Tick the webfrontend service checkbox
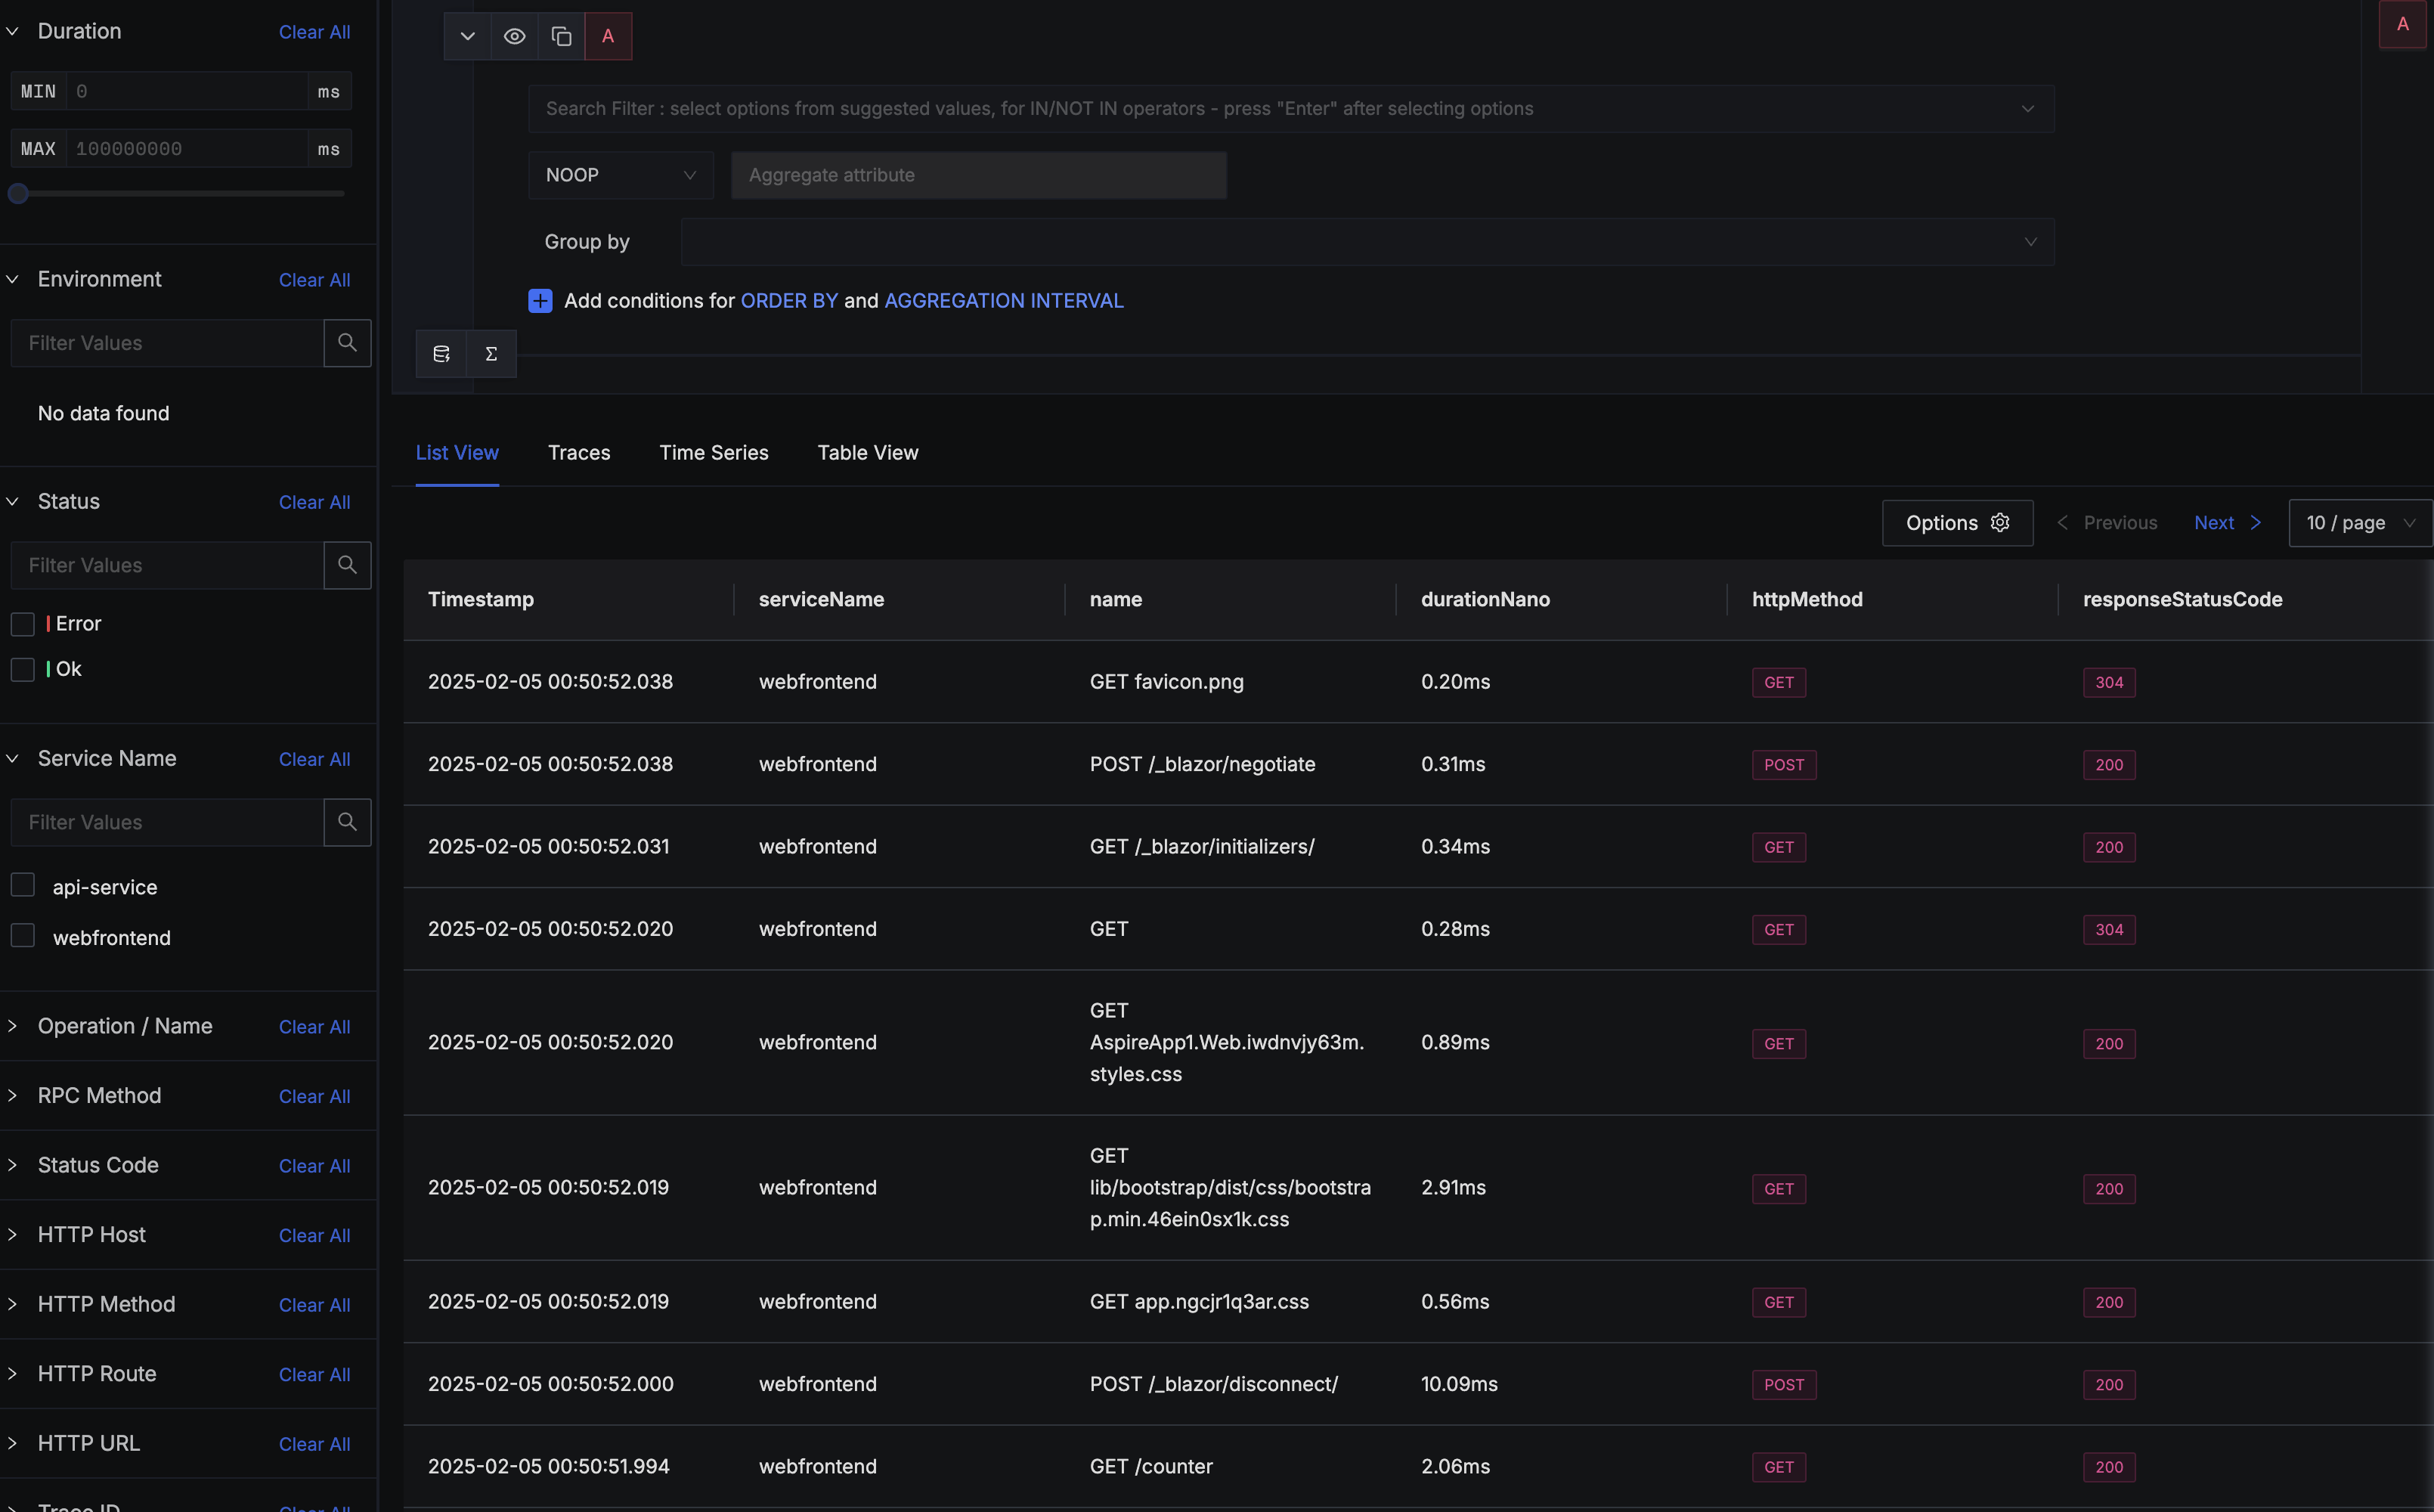Screen dimensions: 2434x1512 22,935
